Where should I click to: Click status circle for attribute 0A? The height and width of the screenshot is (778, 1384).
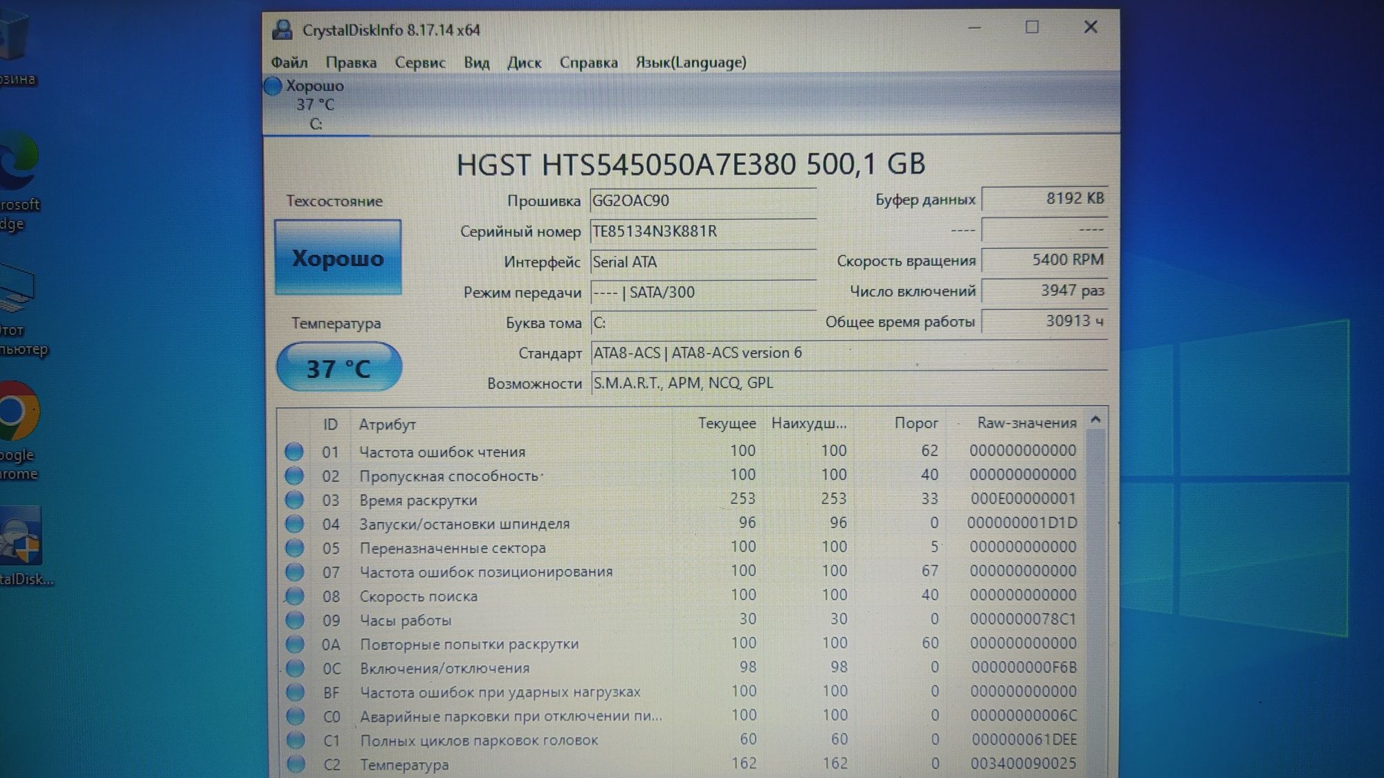(295, 644)
